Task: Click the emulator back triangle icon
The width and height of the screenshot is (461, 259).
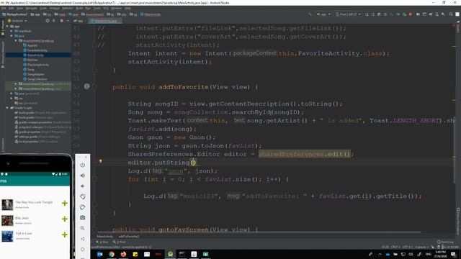Action: pyautogui.click(x=83, y=239)
